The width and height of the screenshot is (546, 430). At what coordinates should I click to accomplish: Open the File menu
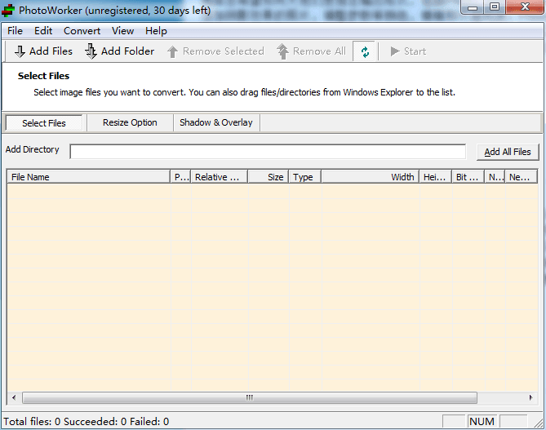point(15,31)
